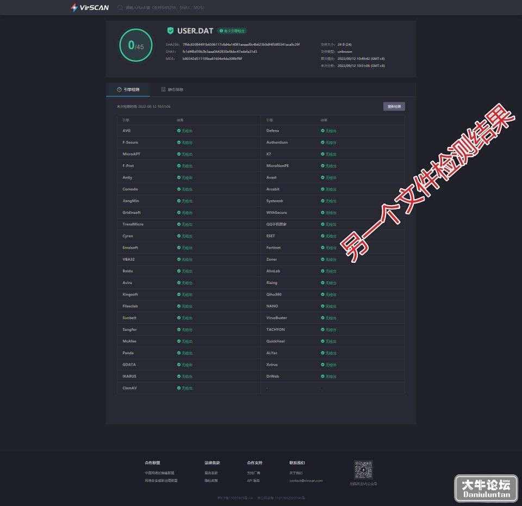522x506 pixels.
Task: Click the VirusBuster engine name
Action: click(277, 318)
